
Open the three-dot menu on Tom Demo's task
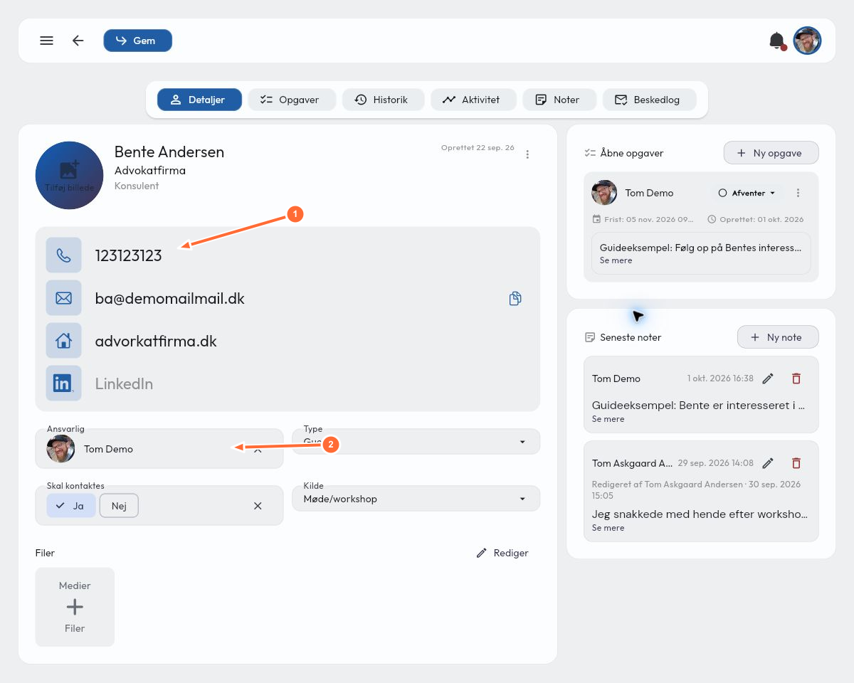798,193
